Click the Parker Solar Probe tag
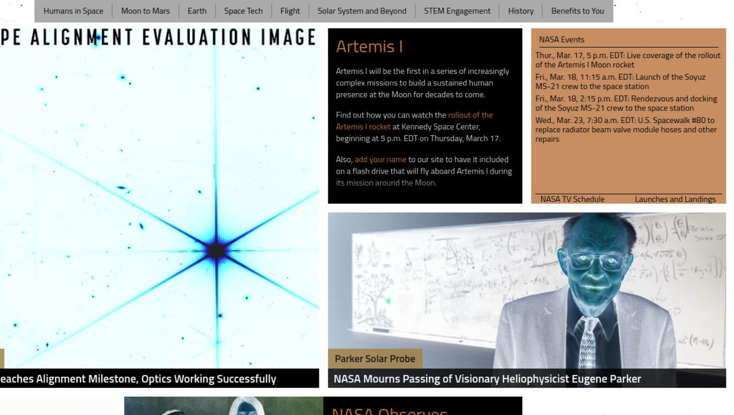 (375, 359)
